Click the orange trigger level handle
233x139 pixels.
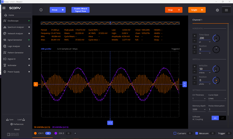click(36, 84)
